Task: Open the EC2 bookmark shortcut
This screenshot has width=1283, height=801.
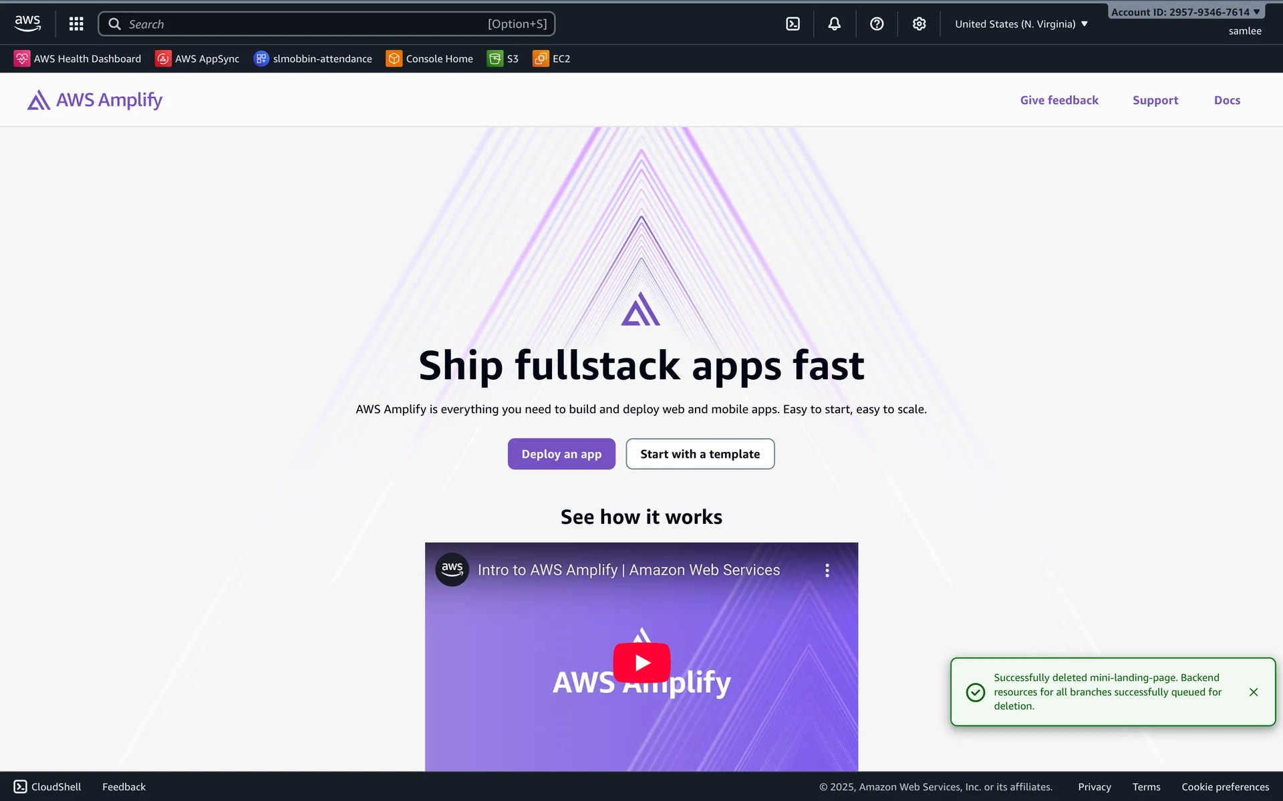Action: (551, 59)
